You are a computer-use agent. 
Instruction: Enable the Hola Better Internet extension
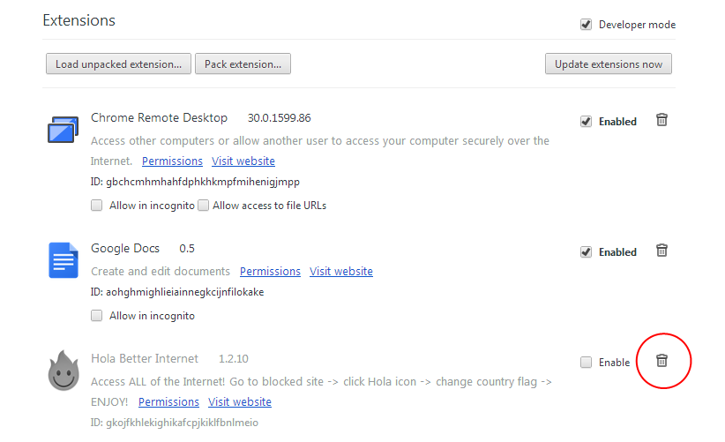pos(586,362)
